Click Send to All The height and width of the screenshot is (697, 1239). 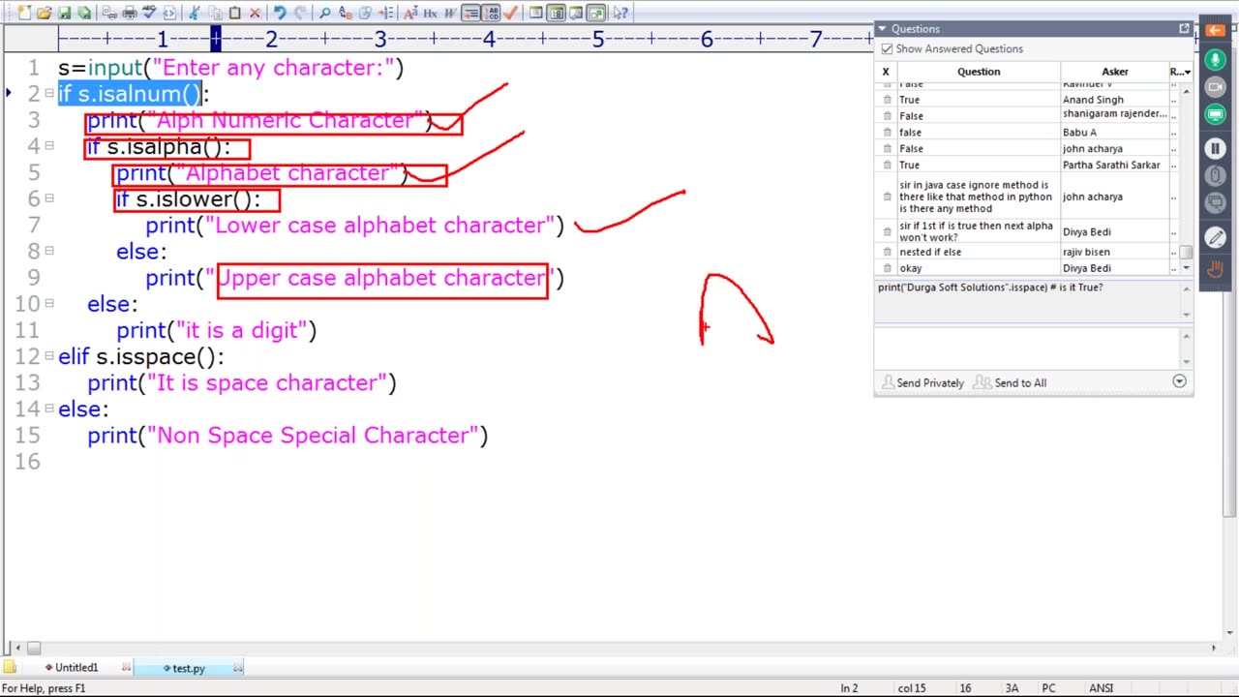click(1010, 382)
